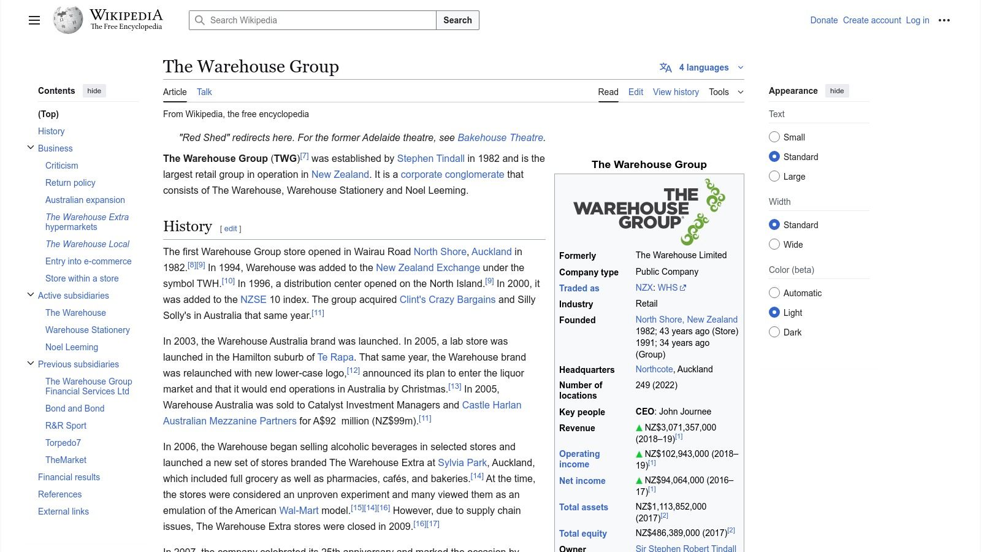Select Standard text size
981x552 pixels.
click(x=774, y=156)
